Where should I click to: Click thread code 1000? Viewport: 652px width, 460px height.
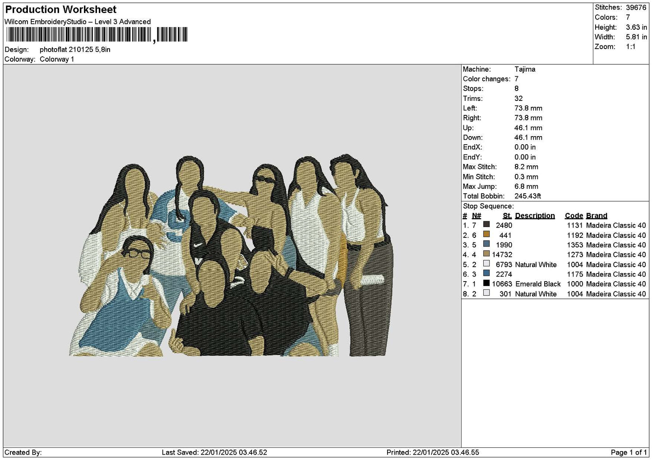click(575, 284)
